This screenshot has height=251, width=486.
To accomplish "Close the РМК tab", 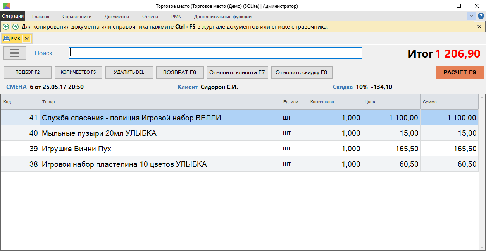I will pos(26,39).
